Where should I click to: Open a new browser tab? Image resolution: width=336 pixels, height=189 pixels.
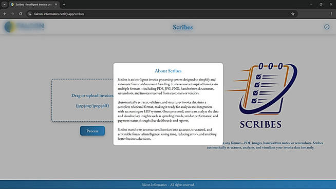point(64,5)
